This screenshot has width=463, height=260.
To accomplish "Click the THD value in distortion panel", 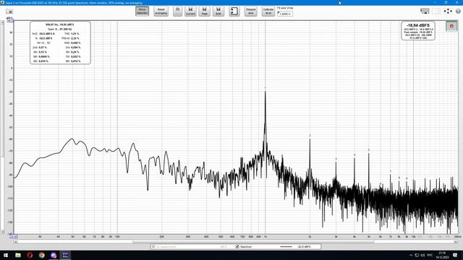I will pyautogui.click(x=75, y=34).
